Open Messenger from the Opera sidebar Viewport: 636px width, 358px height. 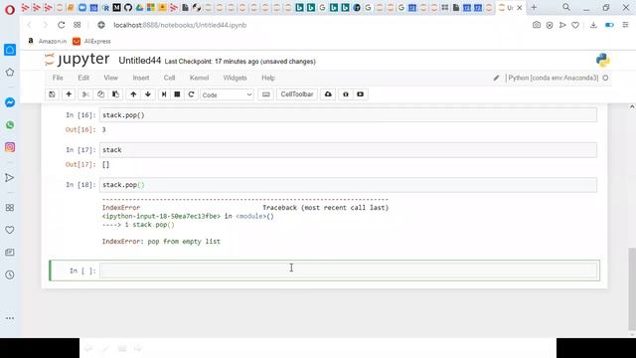(x=10, y=102)
